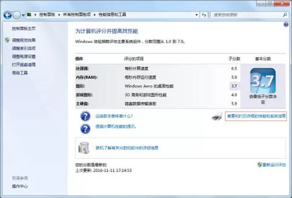Maximize the window

[270, 3]
